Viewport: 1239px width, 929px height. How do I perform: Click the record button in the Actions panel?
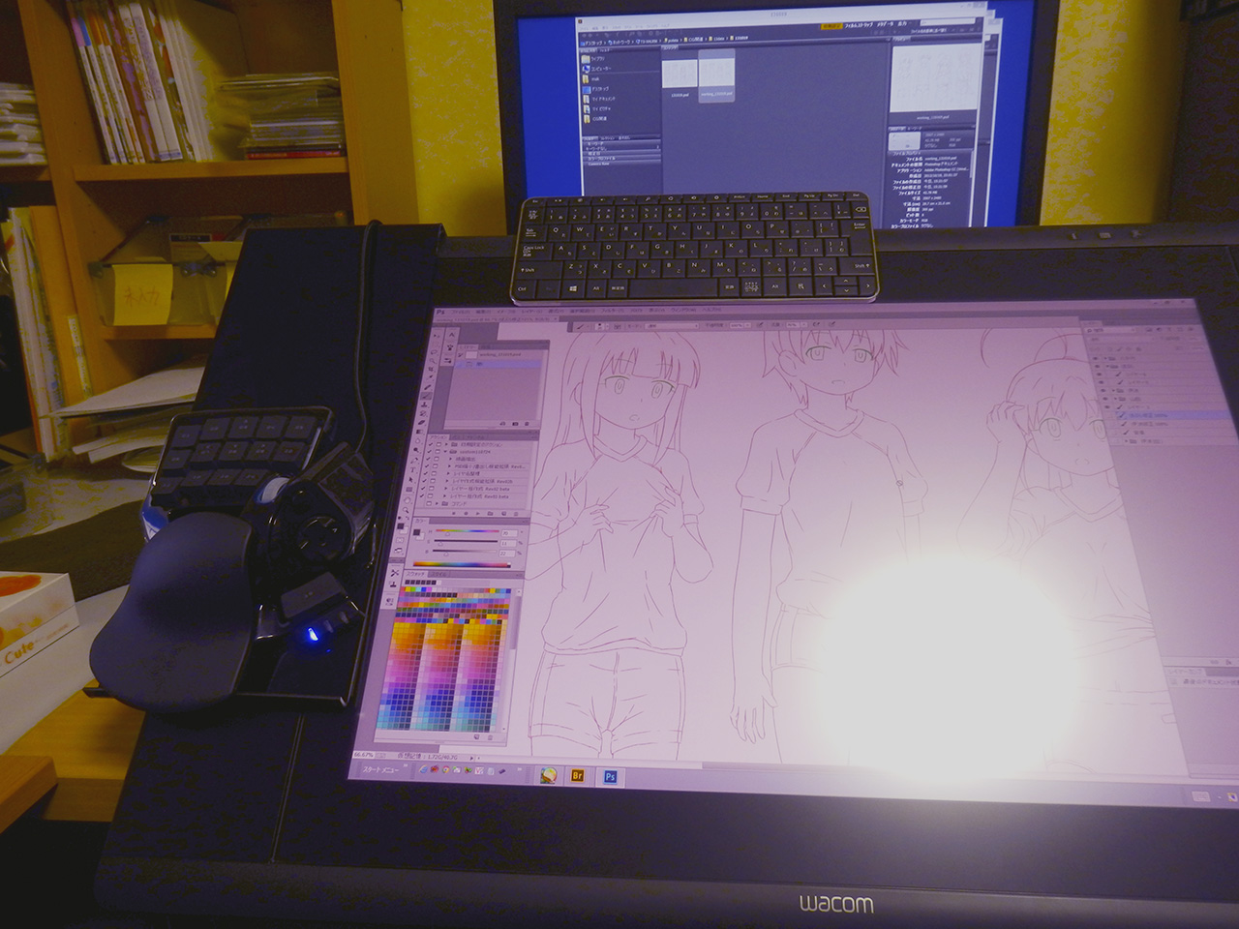(x=466, y=514)
